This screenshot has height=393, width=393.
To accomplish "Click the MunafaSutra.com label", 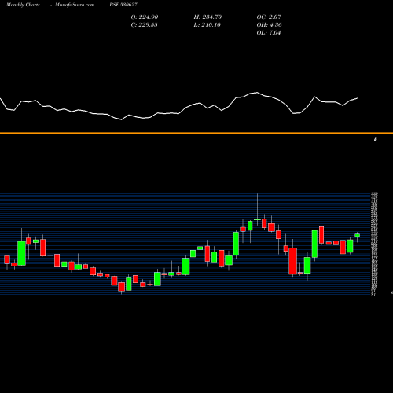I will pyautogui.click(x=75, y=5).
